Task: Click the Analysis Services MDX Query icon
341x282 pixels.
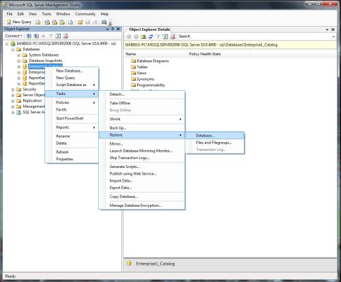Action: click(x=47, y=22)
